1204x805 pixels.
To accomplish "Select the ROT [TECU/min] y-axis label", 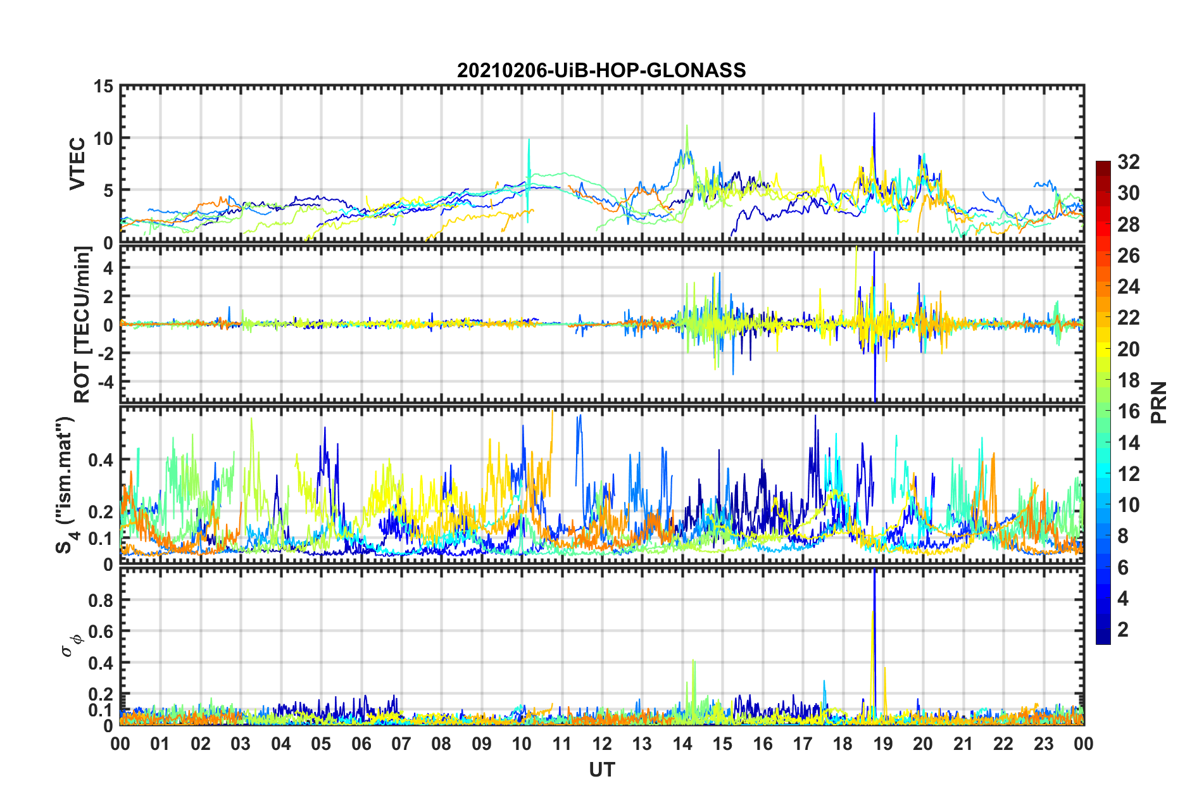I will click(x=82, y=325).
